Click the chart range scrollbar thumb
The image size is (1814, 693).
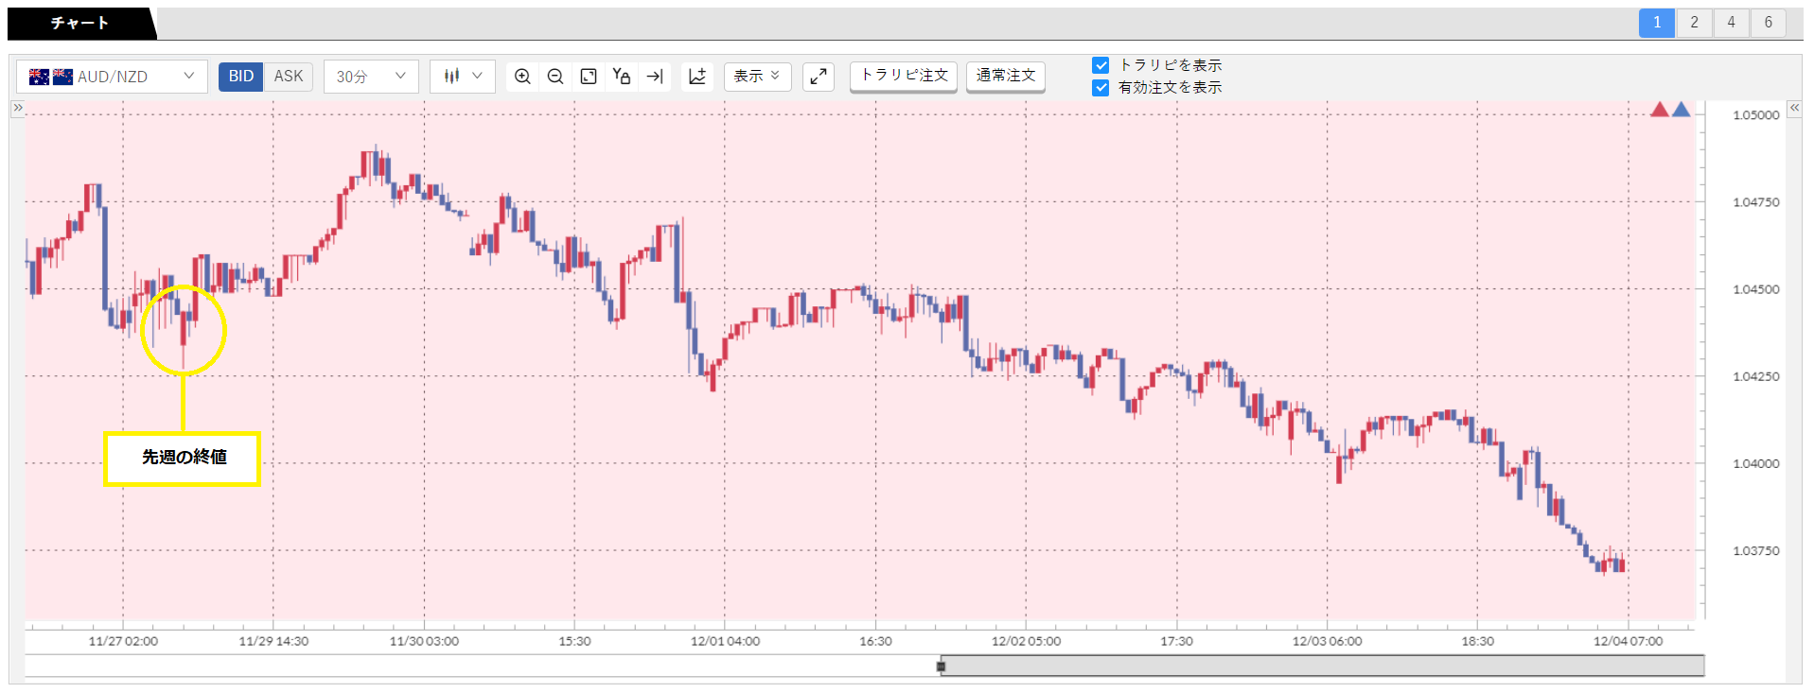point(1323,666)
